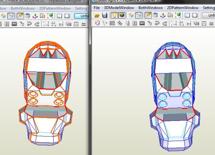Toggle the pencil edge-marking tool in left window

(20, 16)
